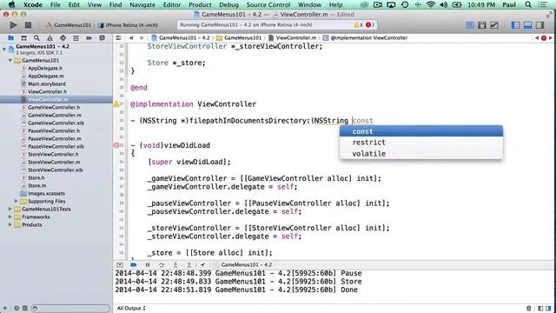Click the Spotlight search icon in menu bar
The image size is (556, 313).
[x=528, y=4]
